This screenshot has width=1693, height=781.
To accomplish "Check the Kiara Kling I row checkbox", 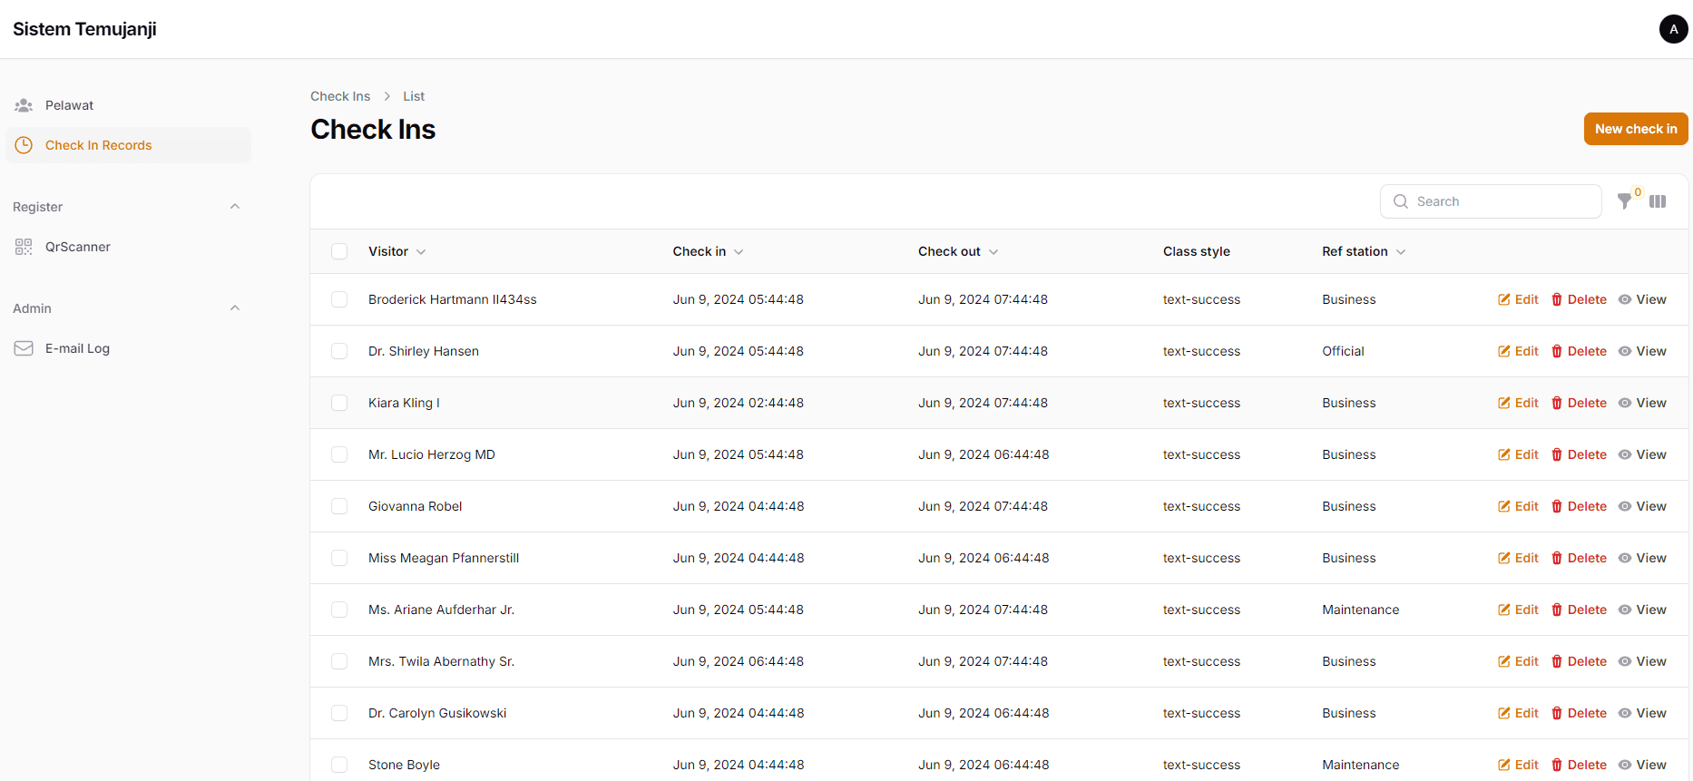I will (339, 403).
